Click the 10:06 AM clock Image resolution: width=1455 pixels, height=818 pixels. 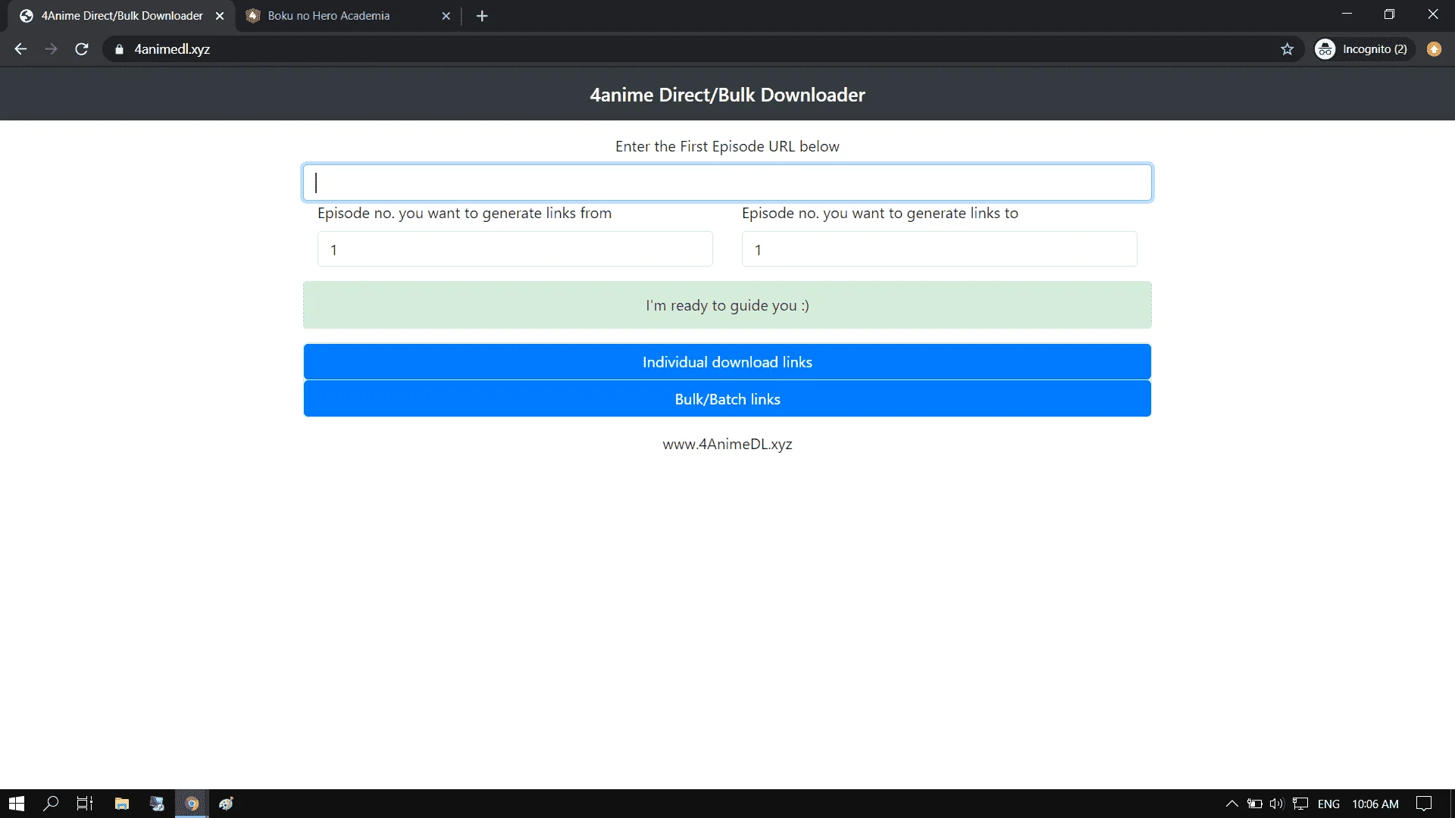[1375, 804]
